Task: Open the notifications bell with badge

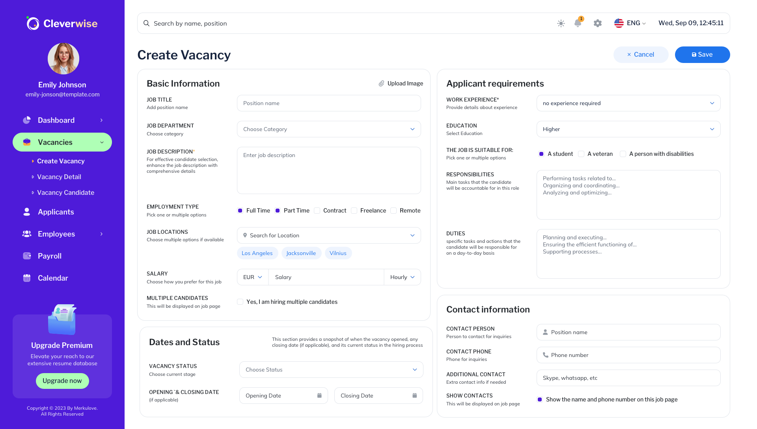Action: (x=578, y=24)
